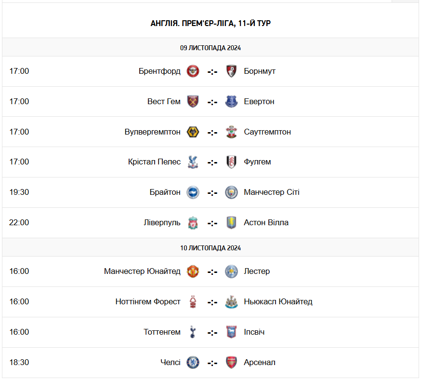
Task: Click the 22:00 Ліверпуль match time
Action: [x=19, y=223]
